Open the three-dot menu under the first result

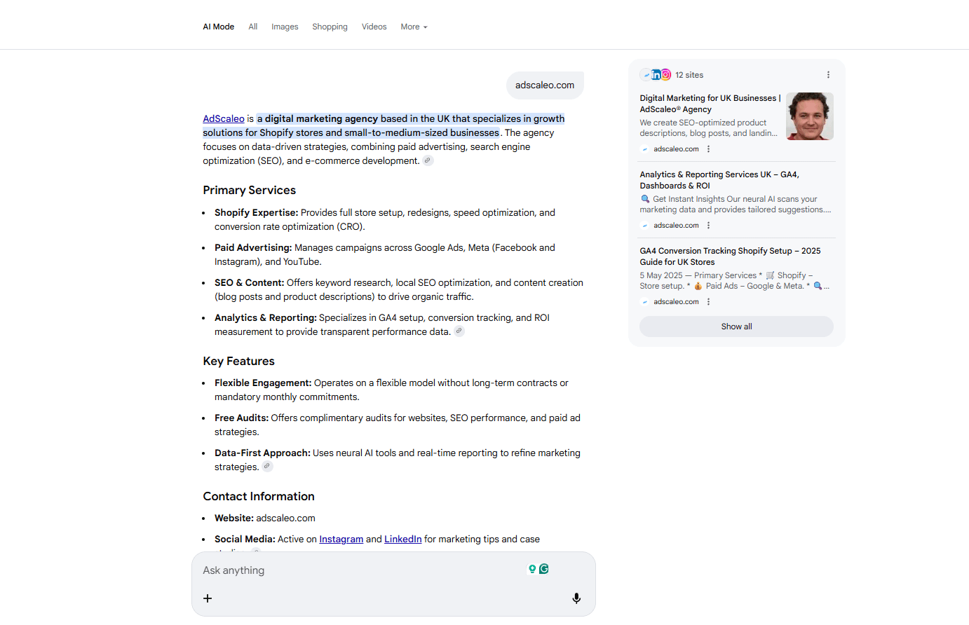click(708, 149)
